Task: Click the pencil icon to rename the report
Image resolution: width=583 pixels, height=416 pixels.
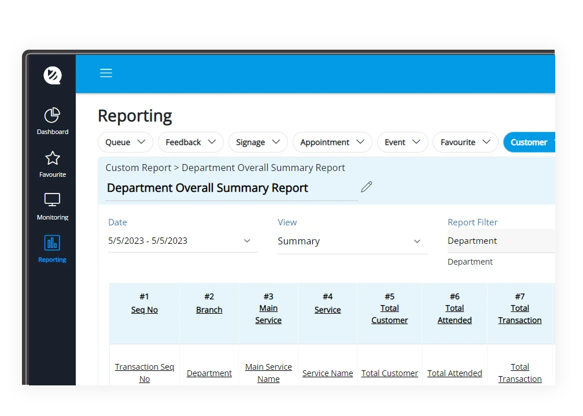Action: point(366,187)
